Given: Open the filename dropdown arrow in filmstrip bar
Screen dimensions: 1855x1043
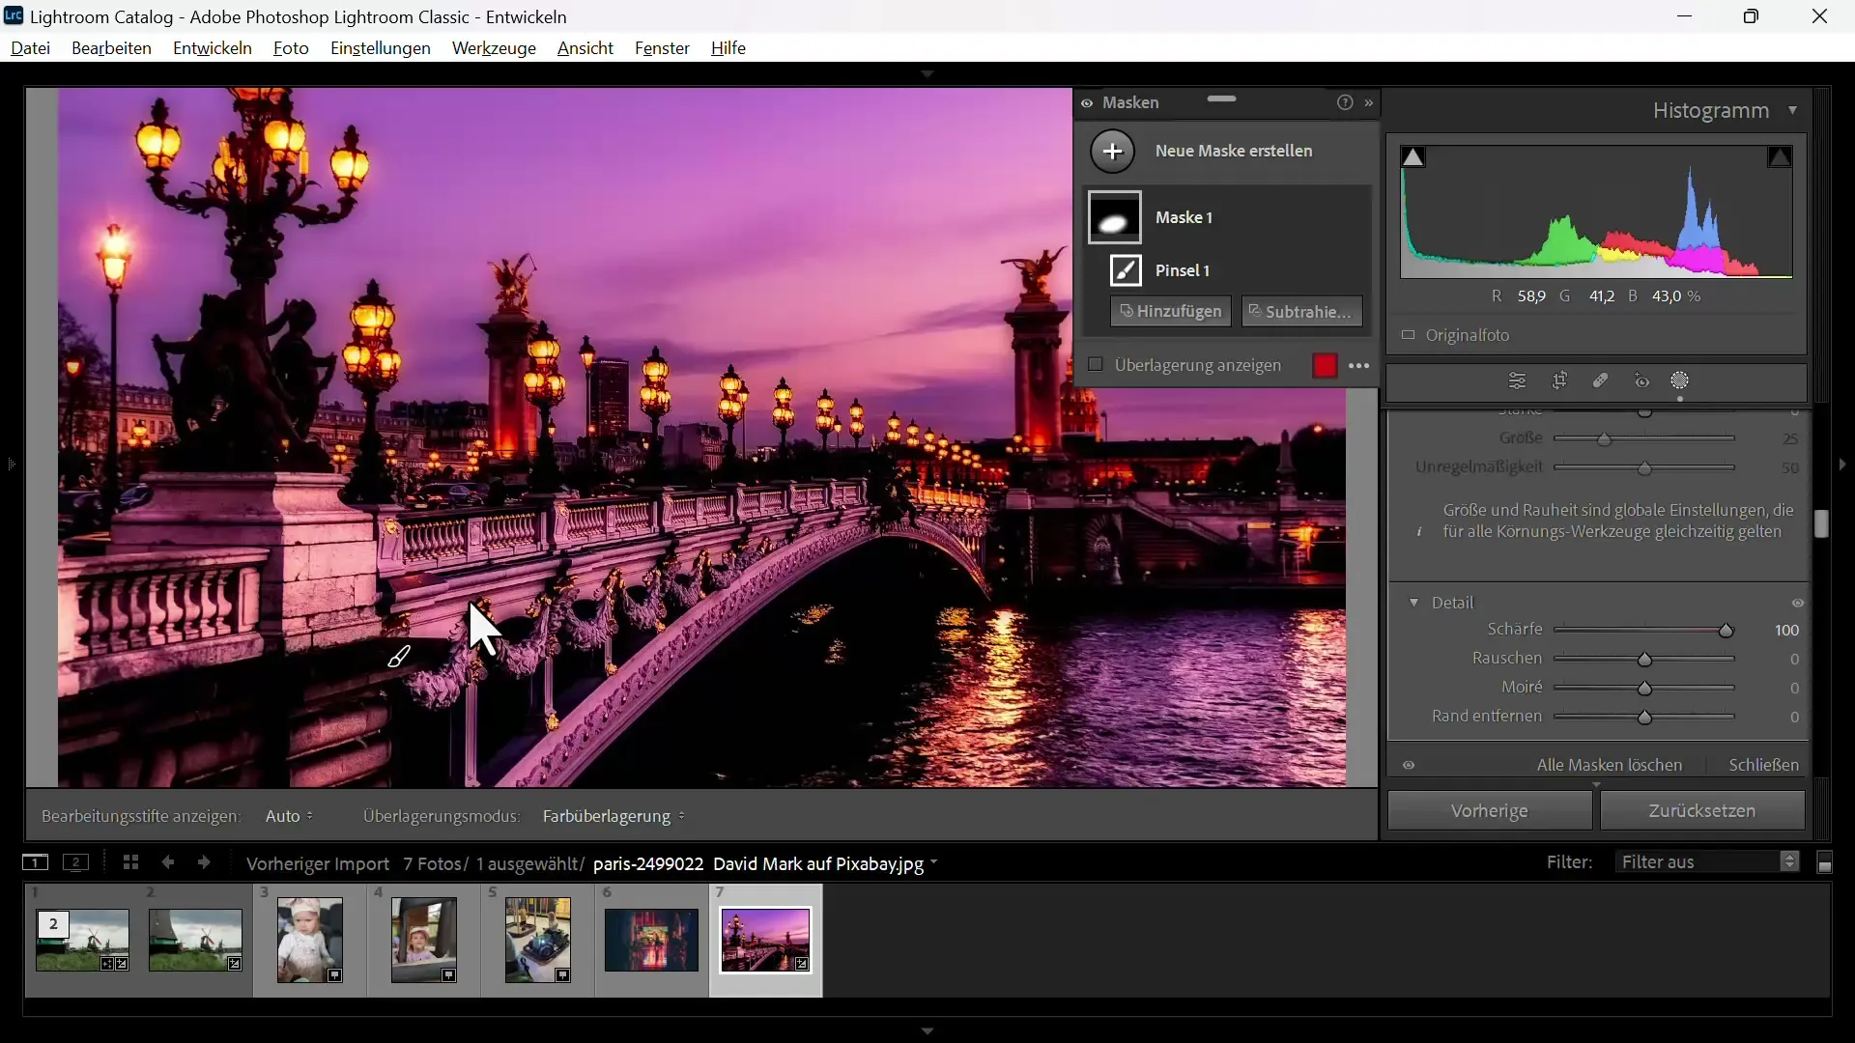Looking at the screenshot, I should click(934, 863).
